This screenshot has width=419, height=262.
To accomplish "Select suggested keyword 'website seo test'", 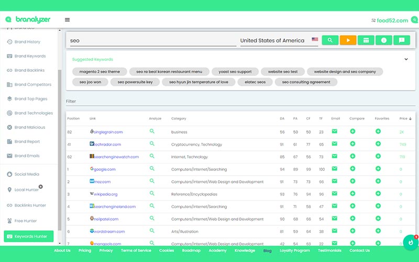I will pos(283,72).
